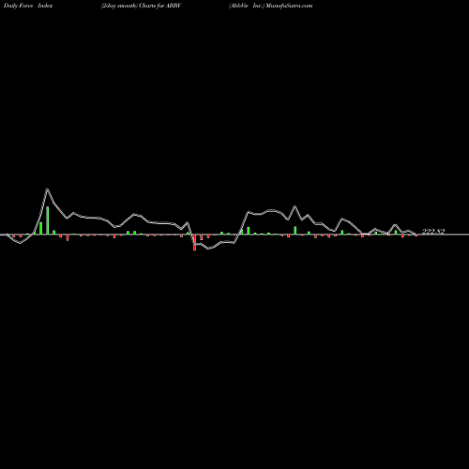Click the longest red negative bar
The height and width of the screenshot is (469, 469).
pos(194,243)
